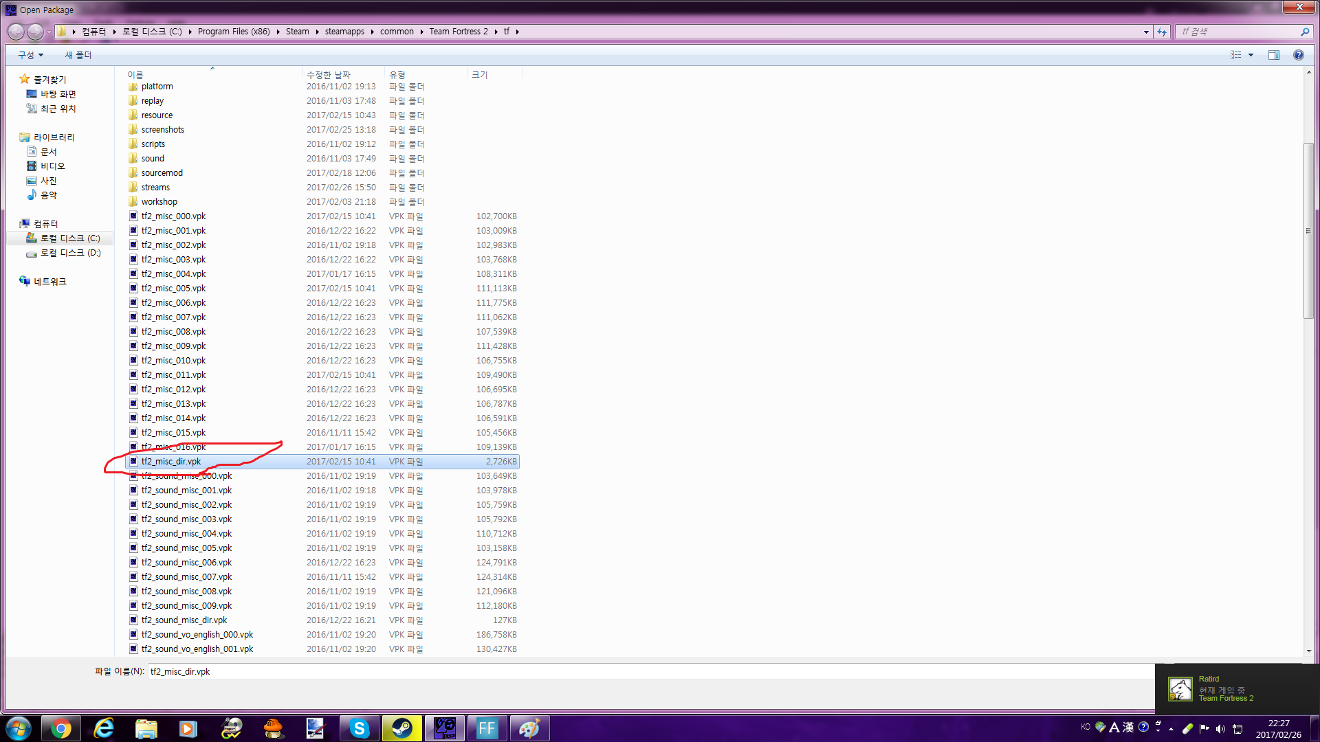Open the help question mark icon
The image size is (1320, 742).
1298,55
